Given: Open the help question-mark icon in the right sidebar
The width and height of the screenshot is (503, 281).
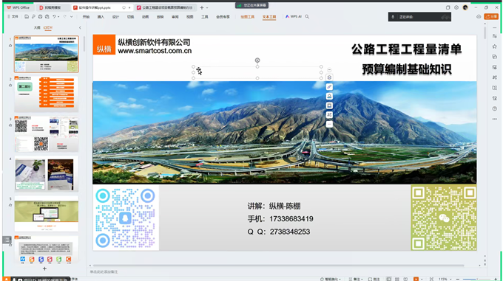Looking at the screenshot, I should (x=494, y=108).
